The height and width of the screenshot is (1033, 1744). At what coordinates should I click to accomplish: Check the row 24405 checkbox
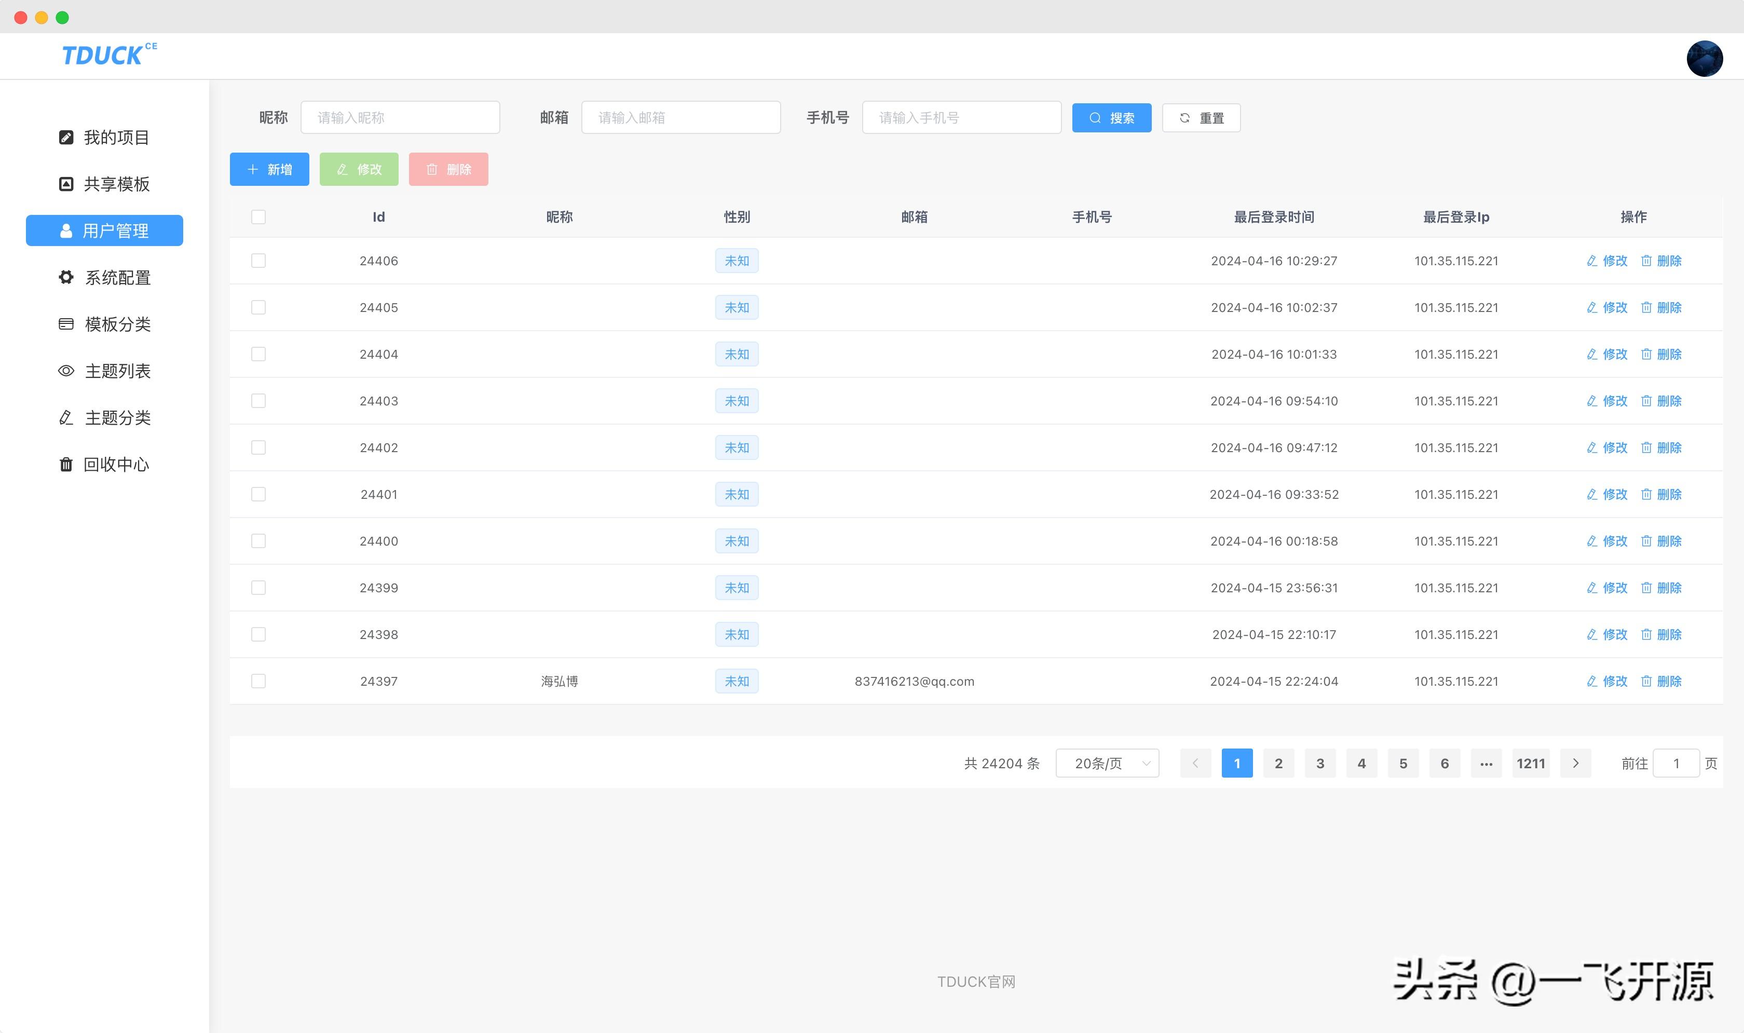point(258,307)
